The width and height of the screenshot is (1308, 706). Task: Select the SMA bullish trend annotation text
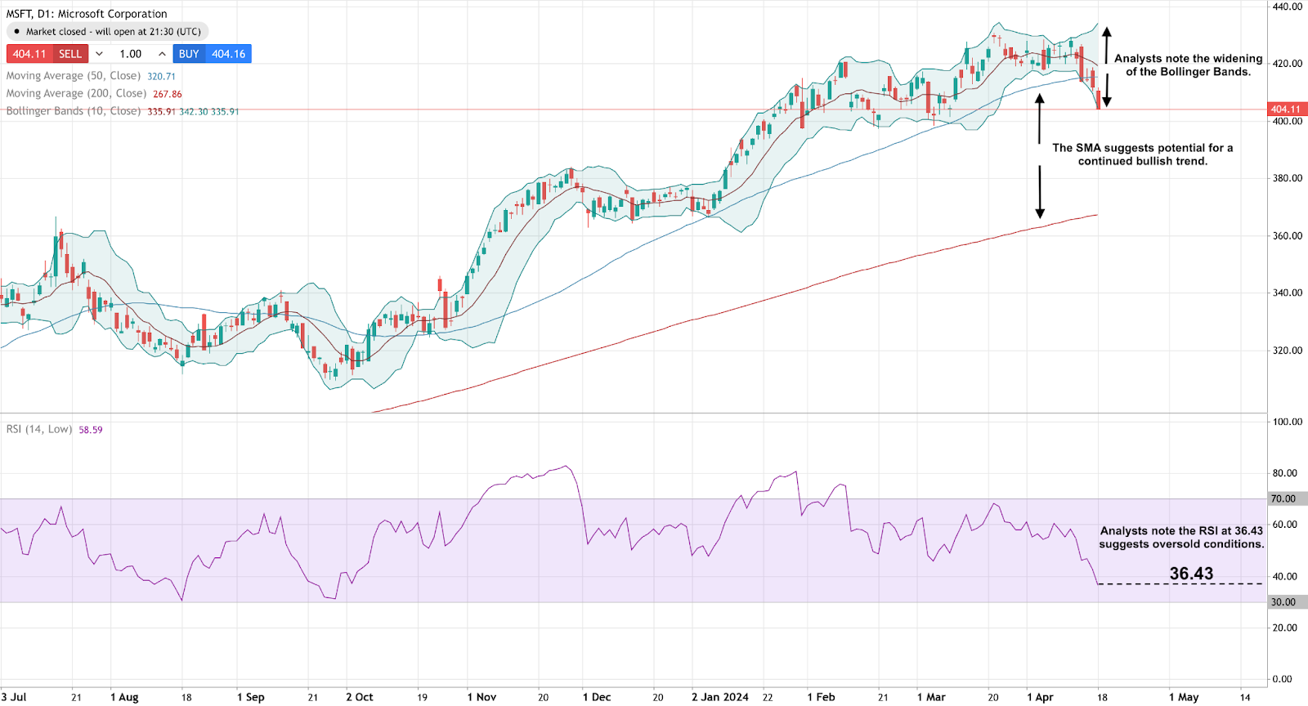(1142, 154)
